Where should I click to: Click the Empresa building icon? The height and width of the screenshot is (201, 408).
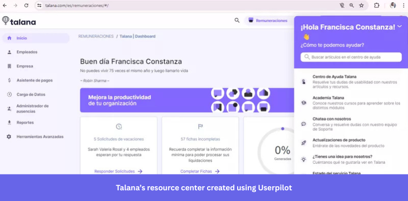9,66
